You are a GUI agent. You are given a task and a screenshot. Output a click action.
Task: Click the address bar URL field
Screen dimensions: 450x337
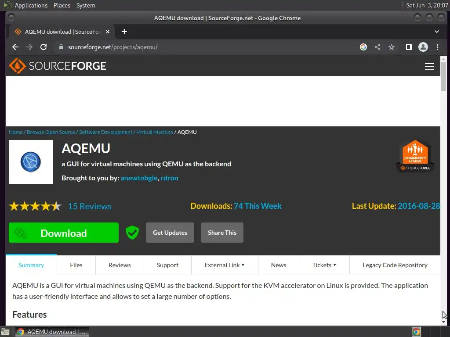click(205, 47)
